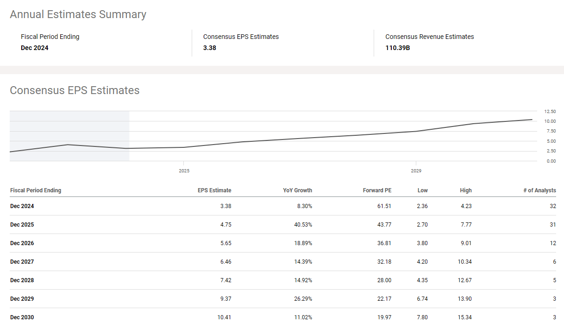This screenshot has width=564, height=329.
Task: Click the Dec 2028 row label
Action: (22, 280)
